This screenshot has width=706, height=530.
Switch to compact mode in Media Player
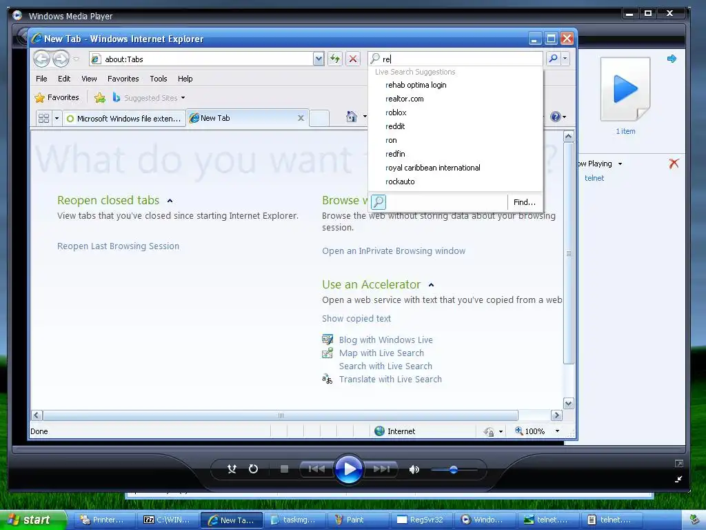pyautogui.click(x=678, y=479)
